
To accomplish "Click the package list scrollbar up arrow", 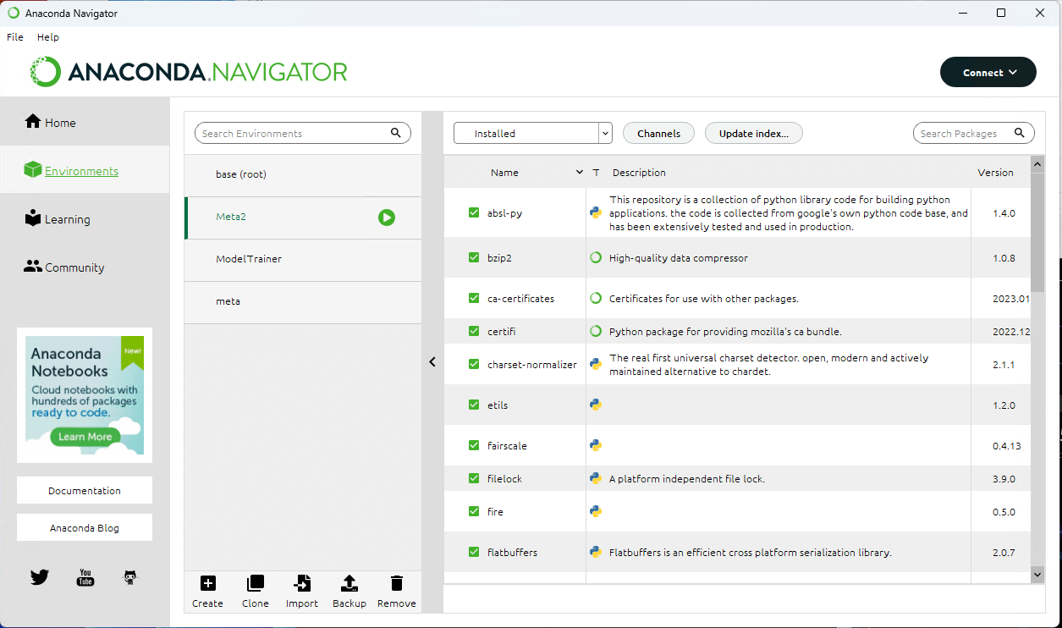I will point(1037,163).
